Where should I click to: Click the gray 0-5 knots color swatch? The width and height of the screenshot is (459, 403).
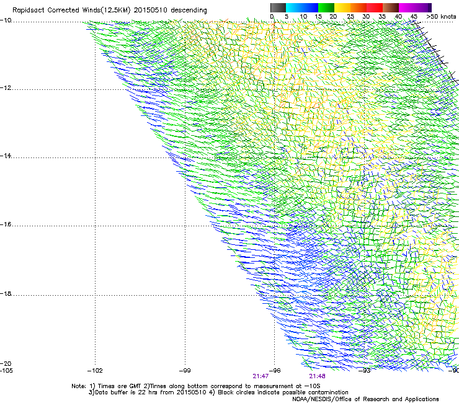278,7
